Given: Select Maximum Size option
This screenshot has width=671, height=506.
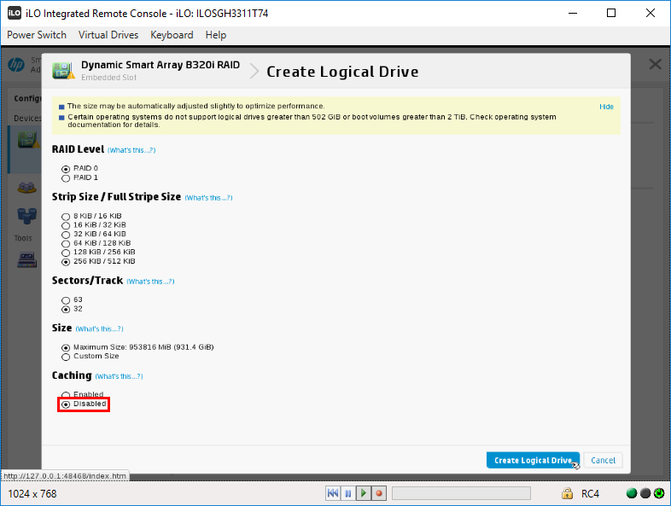Looking at the screenshot, I should tap(66, 348).
